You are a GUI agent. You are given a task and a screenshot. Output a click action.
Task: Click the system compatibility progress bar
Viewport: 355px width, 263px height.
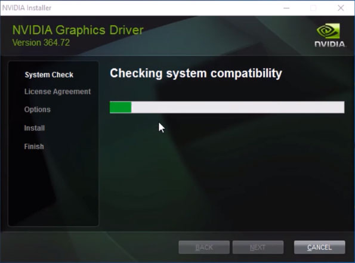tap(227, 107)
